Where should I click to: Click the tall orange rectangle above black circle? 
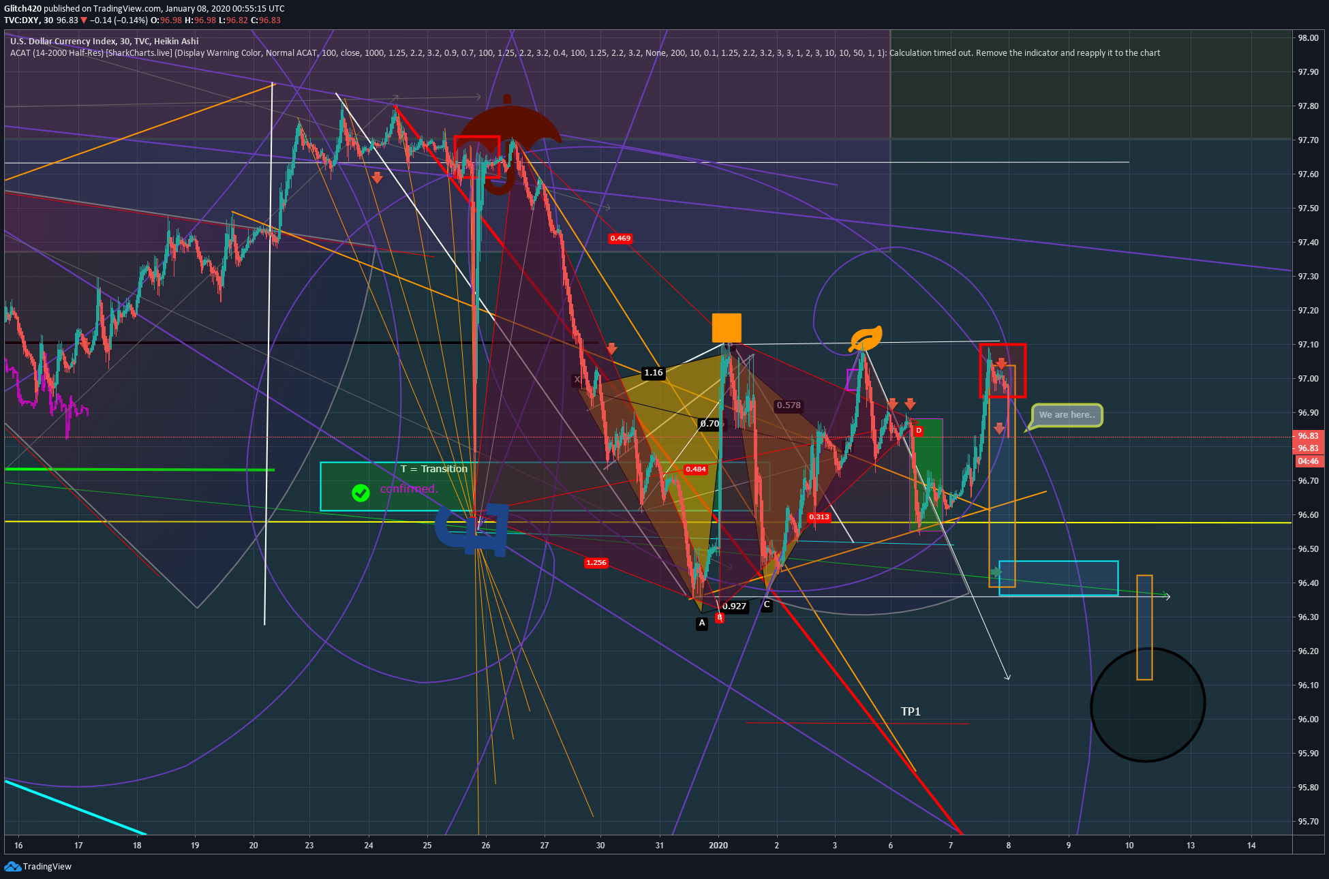coord(1144,628)
